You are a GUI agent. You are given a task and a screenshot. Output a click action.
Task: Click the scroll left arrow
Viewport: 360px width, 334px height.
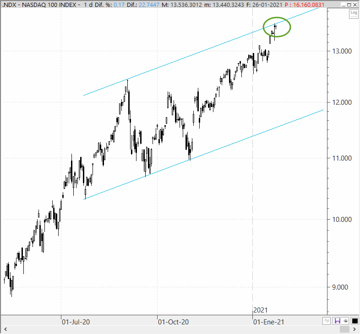click(x=5, y=329)
